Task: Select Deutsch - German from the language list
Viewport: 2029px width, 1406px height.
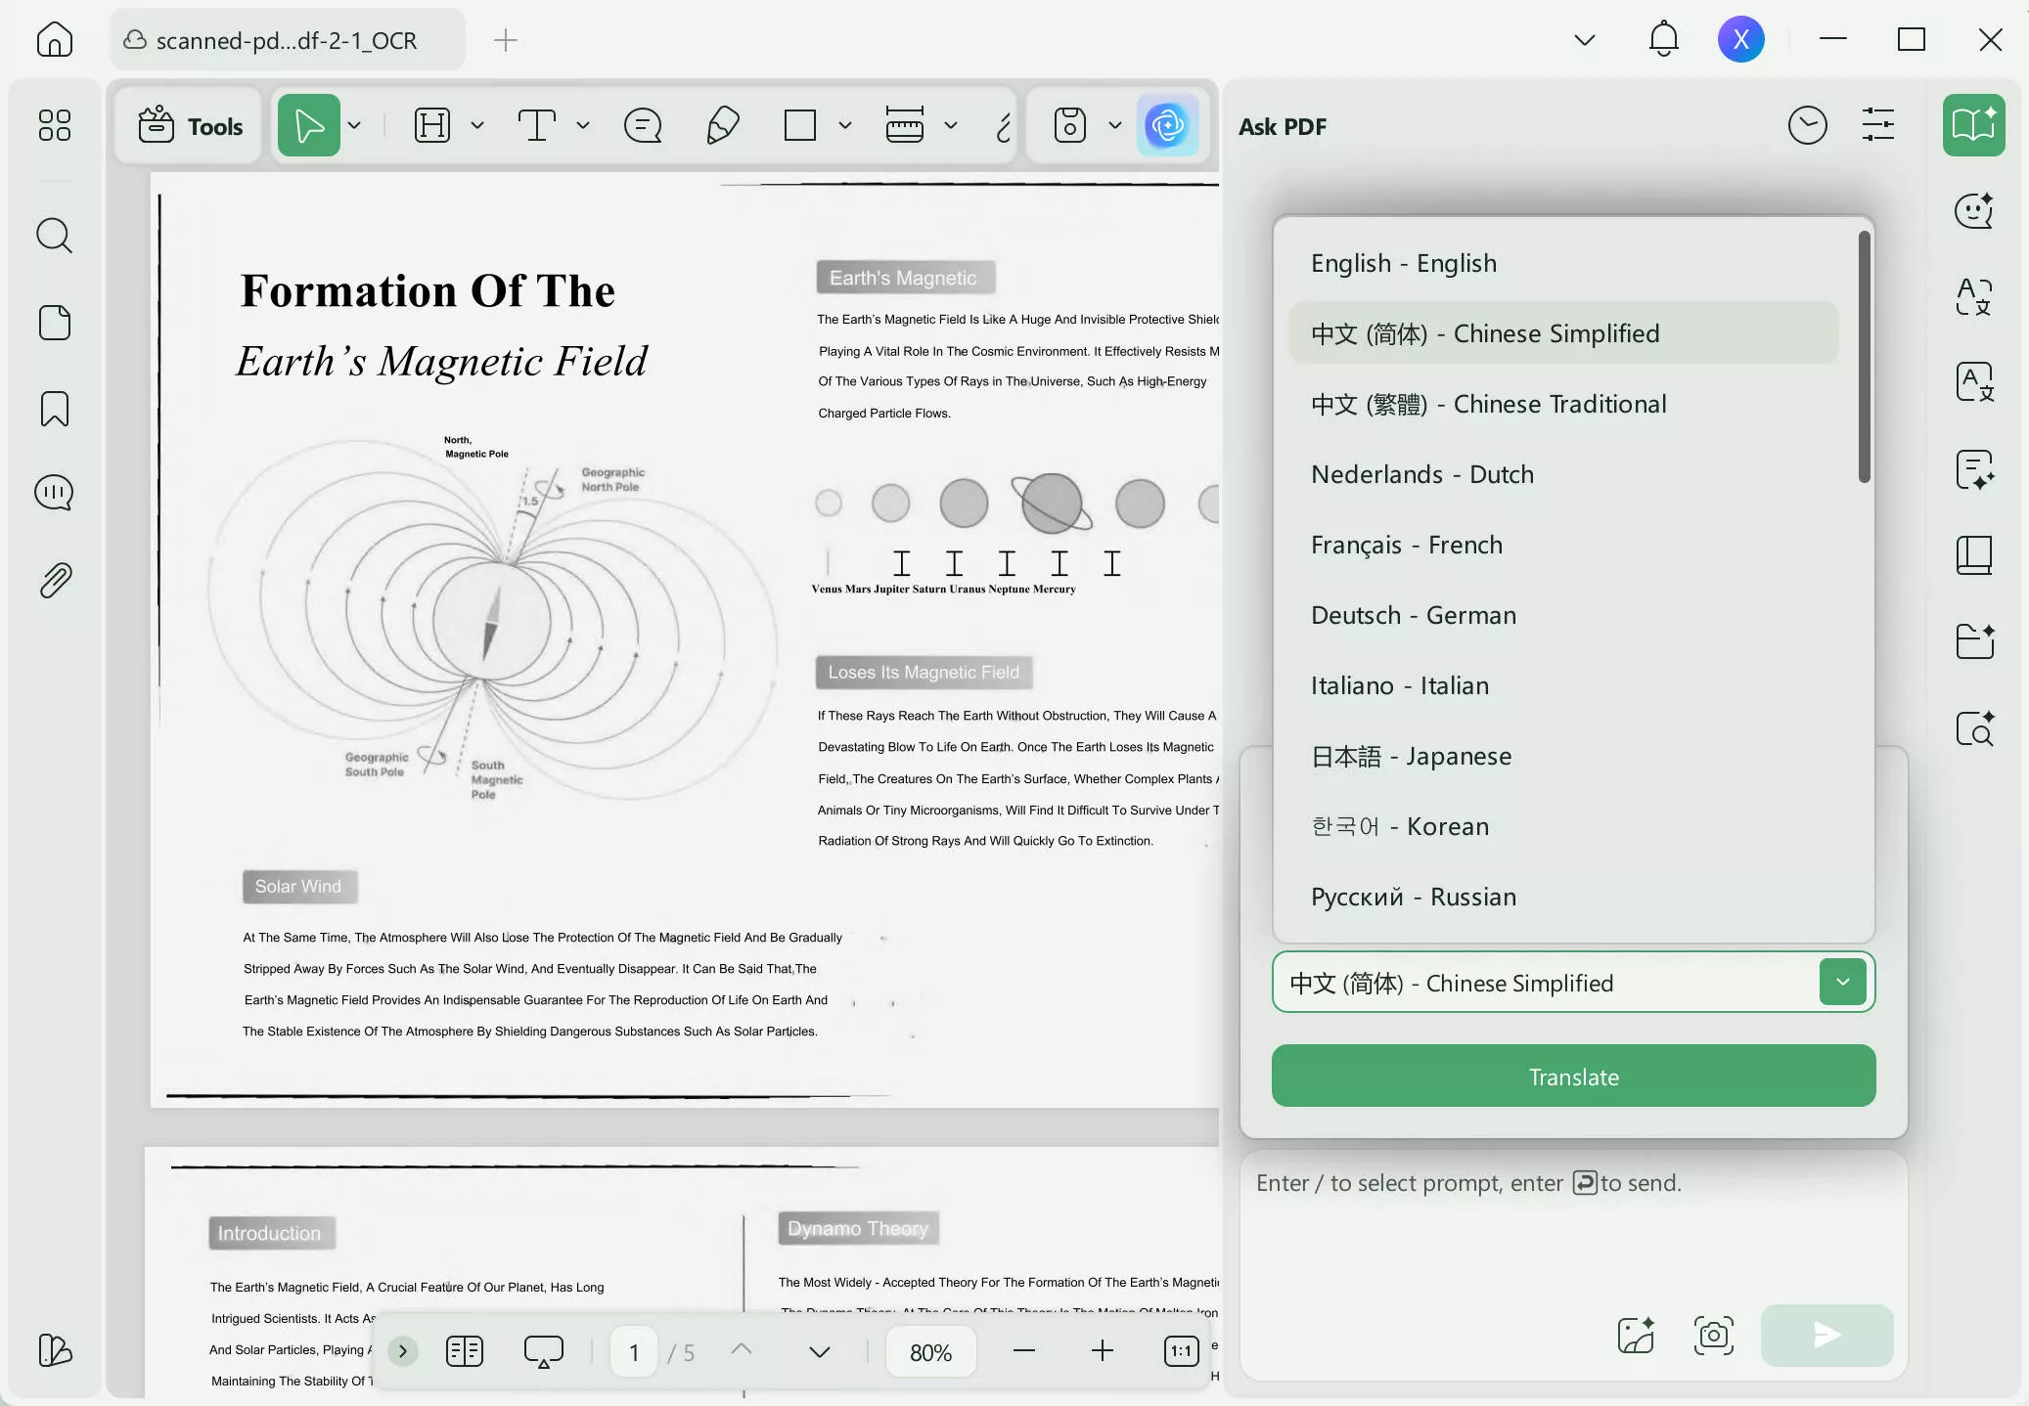Action: [1413, 615]
